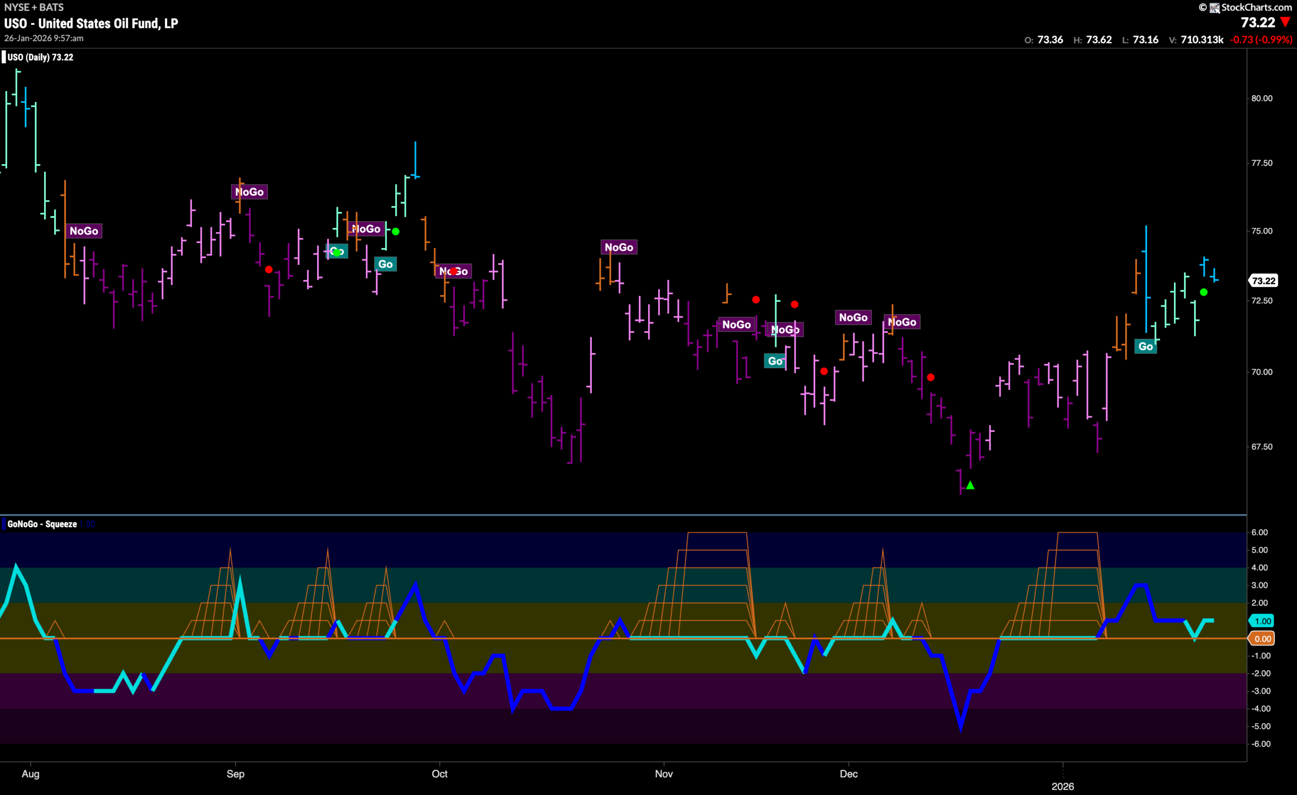Click the open value 73.36
The width and height of the screenshot is (1297, 795).
coord(1050,39)
